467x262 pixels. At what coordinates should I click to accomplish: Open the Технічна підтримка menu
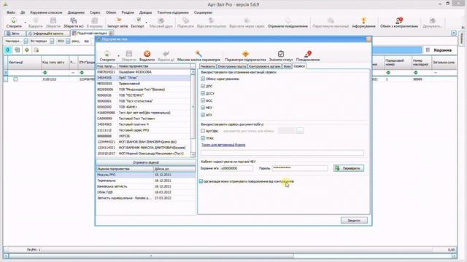[x=173, y=12]
